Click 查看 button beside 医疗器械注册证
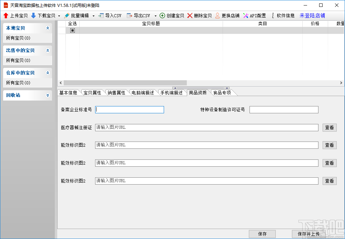The width and height of the screenshot is (345, 239). [x=329, y=127]
